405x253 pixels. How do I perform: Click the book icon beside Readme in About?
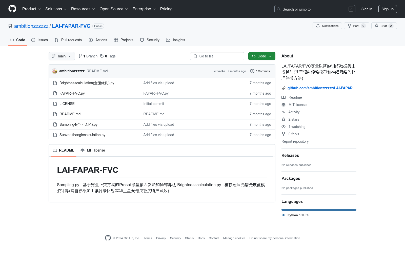pos(283,97)
